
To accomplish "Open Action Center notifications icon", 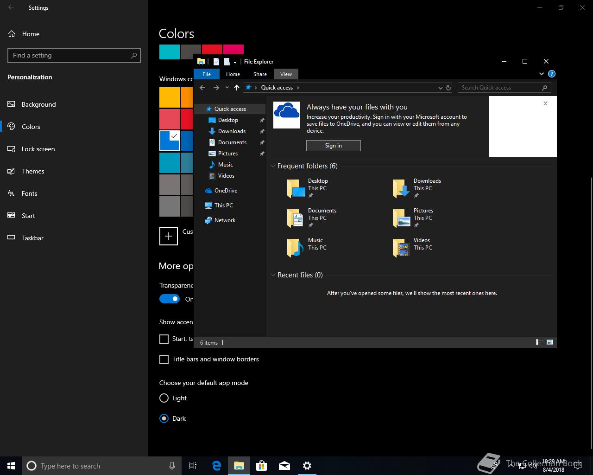I will click(577, 466).
